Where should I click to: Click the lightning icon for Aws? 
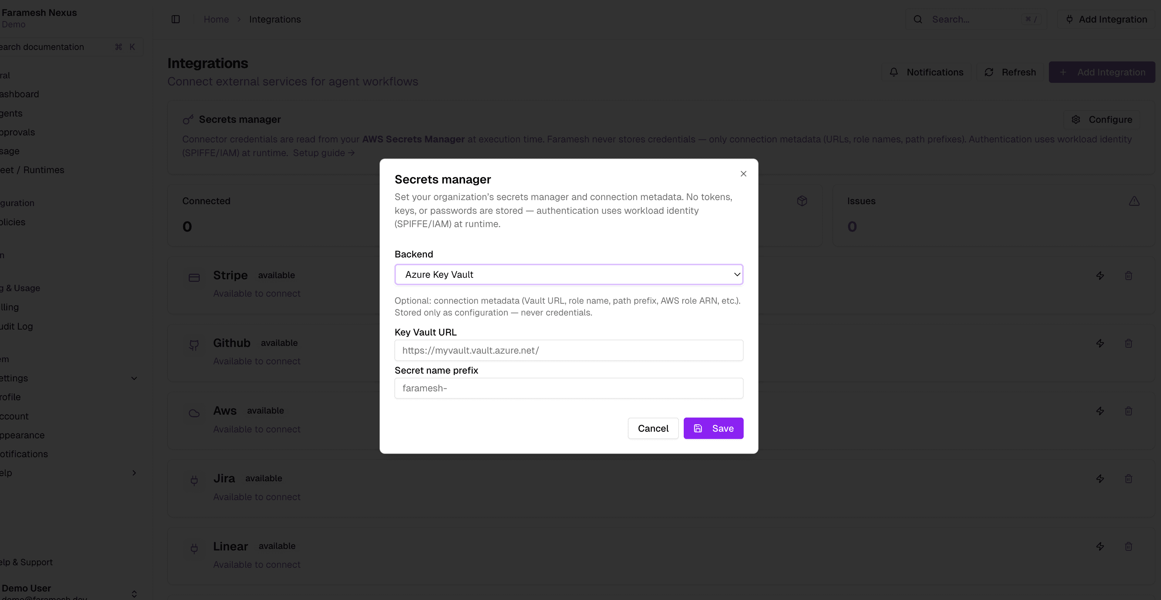click(x=1100, y=411)
